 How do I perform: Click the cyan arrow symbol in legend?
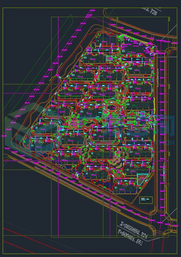tap(147, 199)
